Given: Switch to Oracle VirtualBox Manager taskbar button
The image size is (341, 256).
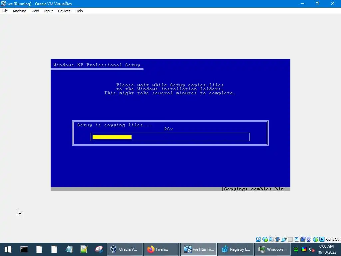Looking at the screenshot, I should pos(125,249).
